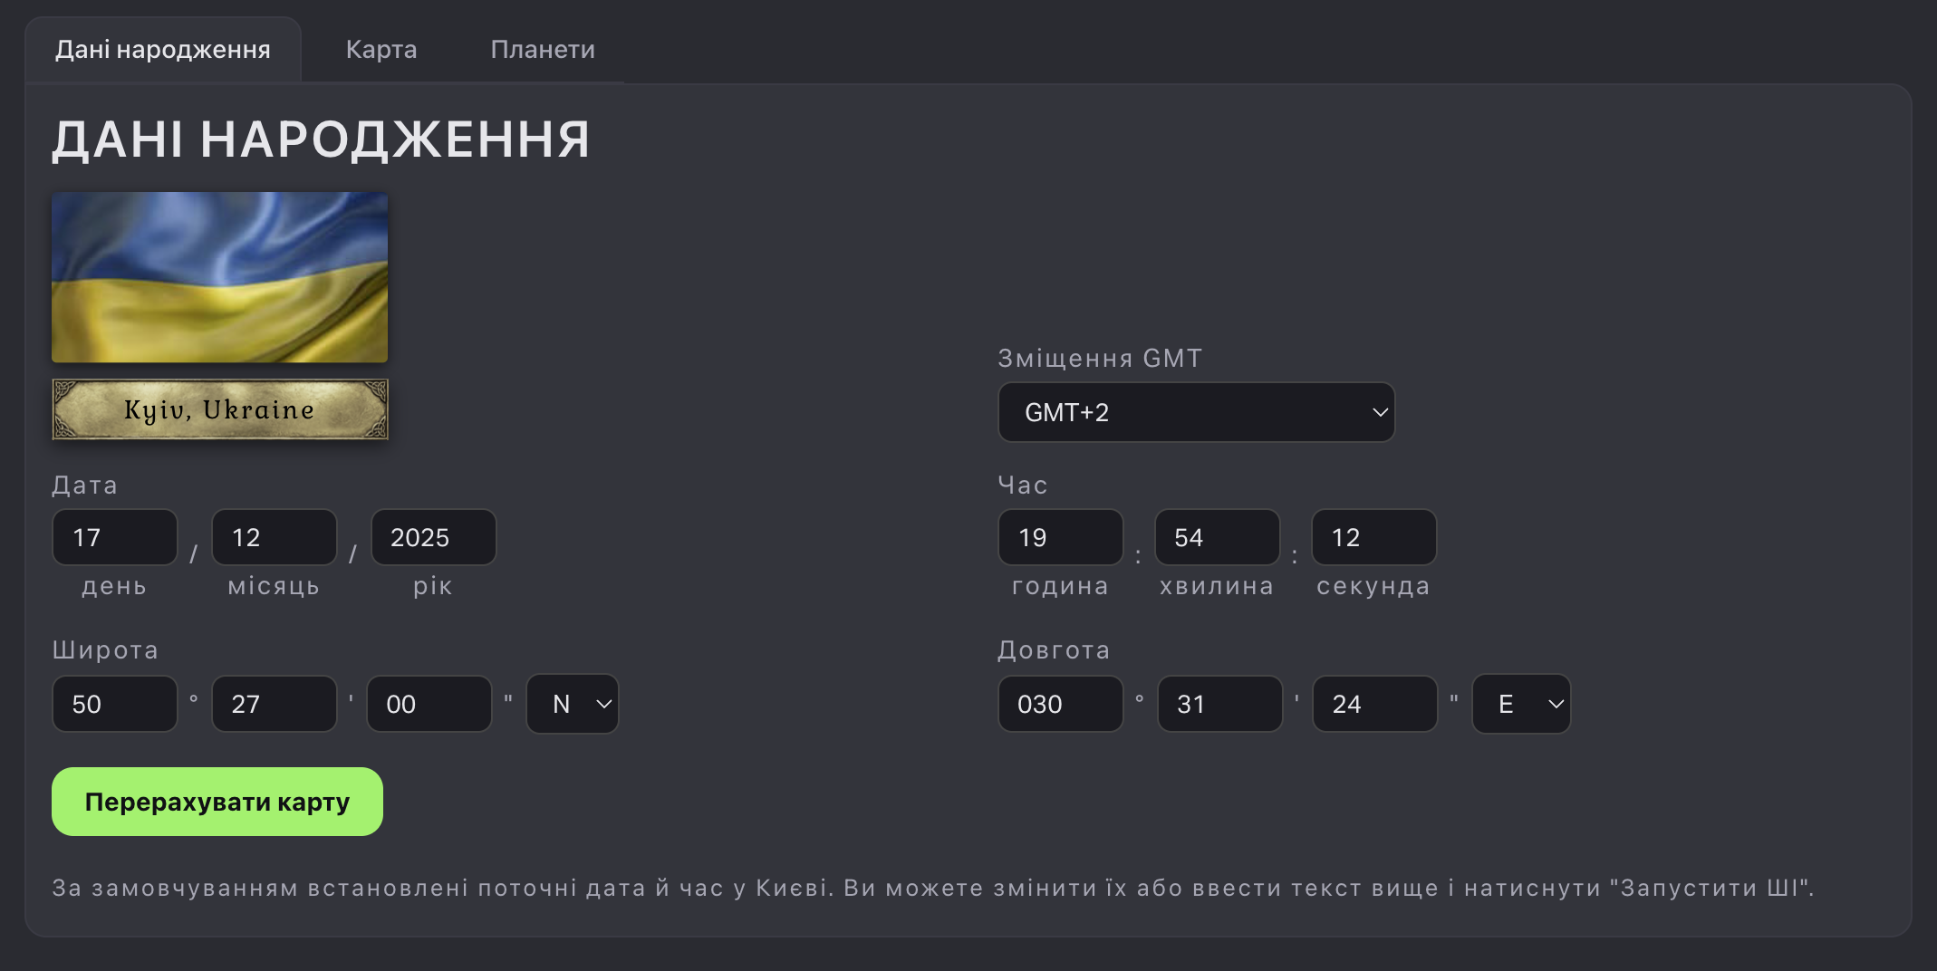Click the latitude minutes field showing 27
The image size is (1937, 971).
[x=275, y=704]
